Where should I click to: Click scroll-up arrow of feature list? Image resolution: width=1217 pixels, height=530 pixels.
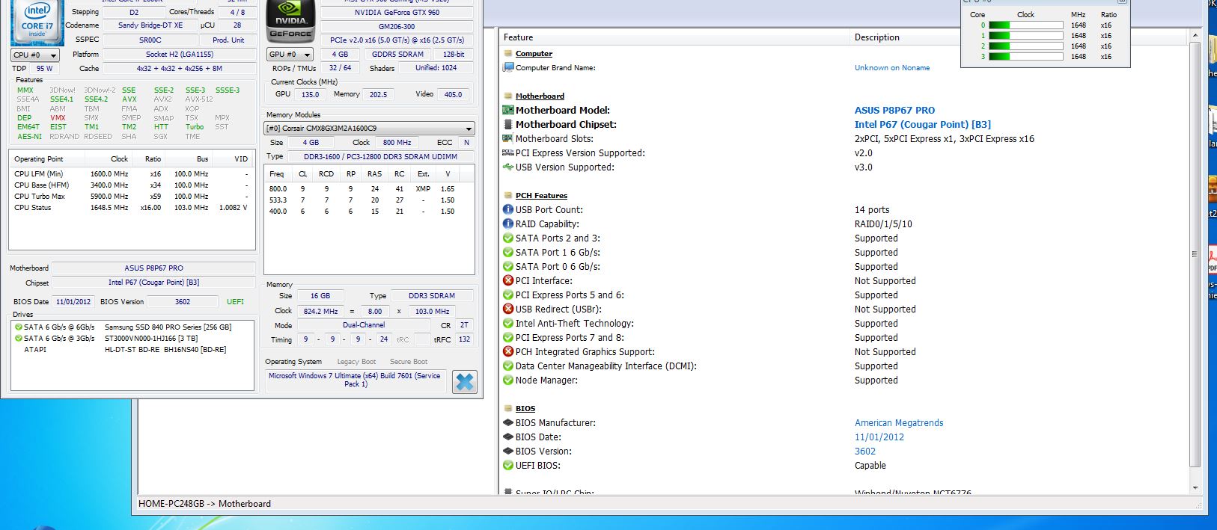[x=1195, y=36]
